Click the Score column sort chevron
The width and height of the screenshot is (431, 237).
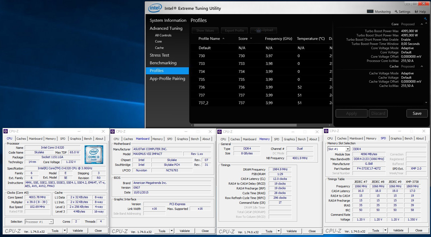[x=251, y=39]
